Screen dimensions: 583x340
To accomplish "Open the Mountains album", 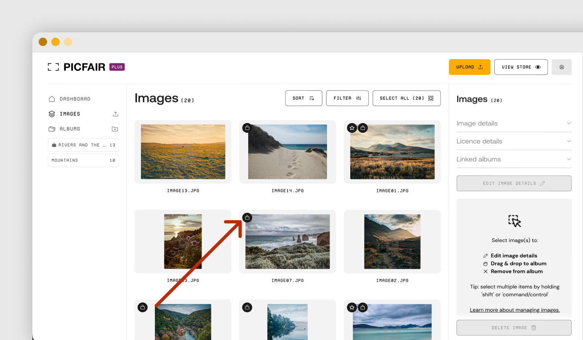I will [x=83, y=160].
